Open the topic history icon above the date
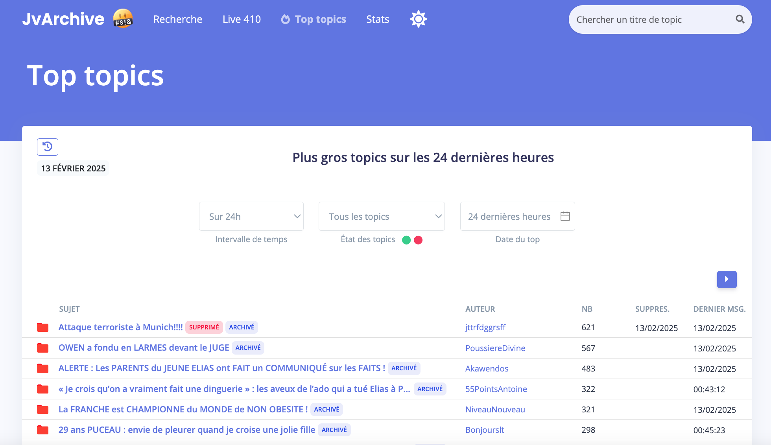This screenshot has width=771, height=445. tap(47, 147)
